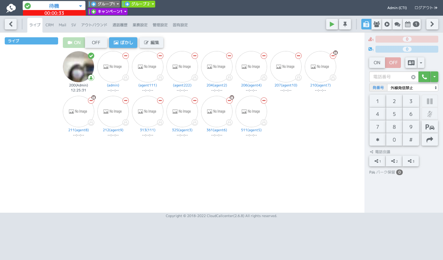Click the hold pause button on keypad

point(430,101)
